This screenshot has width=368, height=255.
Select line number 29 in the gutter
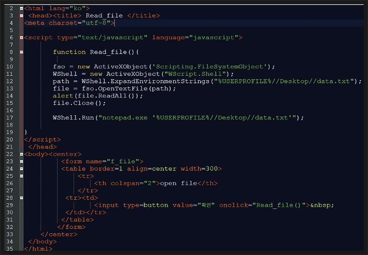click(x=10, y=205)
